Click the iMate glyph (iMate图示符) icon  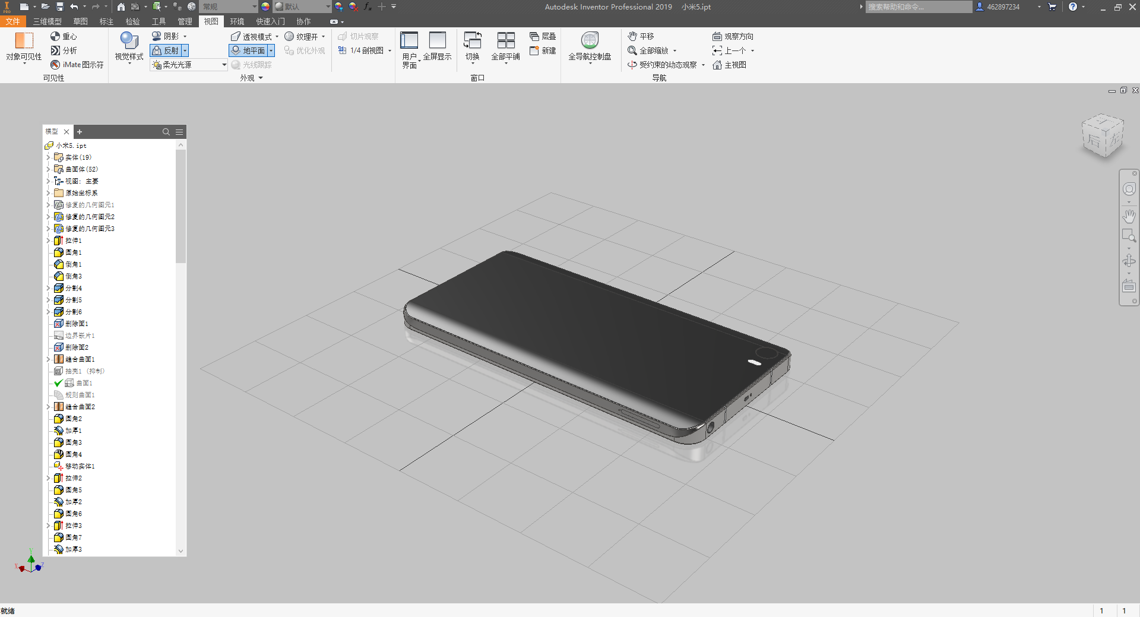click(76, 65)
